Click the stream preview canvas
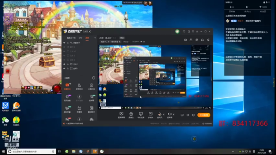 tap(155, 77)
